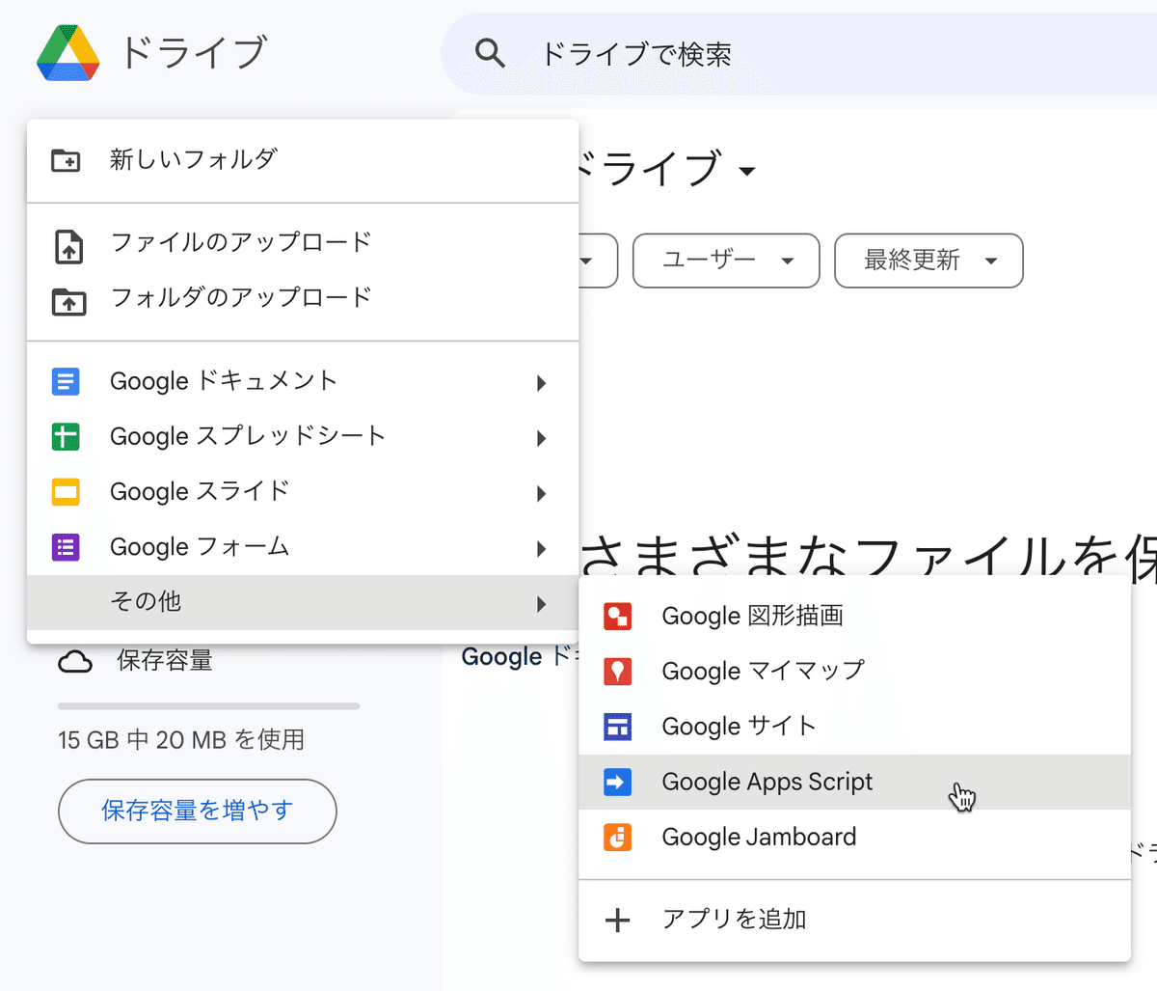The height and width of the screenshot is (991, 1157).
Task: Select Google Apps Script in the submenu
Action: tap(854, 782)
